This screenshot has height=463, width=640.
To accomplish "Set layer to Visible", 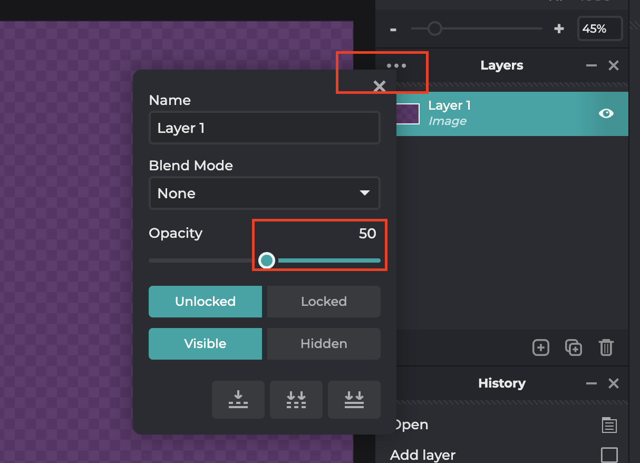I will click(x=205, y=344).
